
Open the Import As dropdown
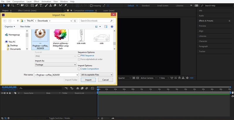click(x=56, y=65)
